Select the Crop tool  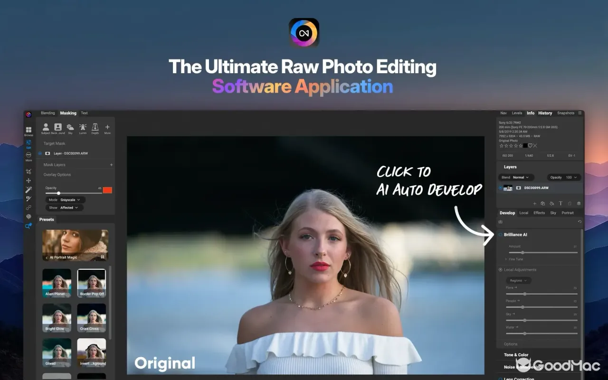click(28, 171)
